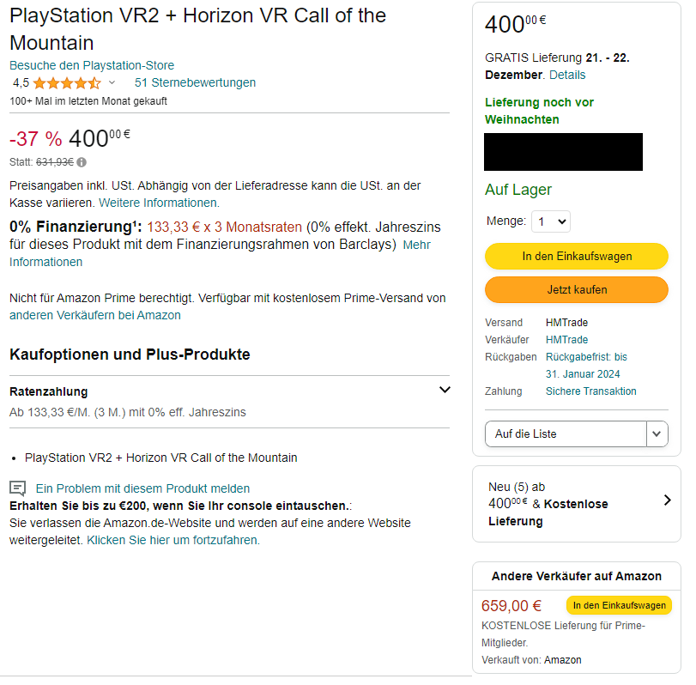The image size is (696, 685).
Task: Expand the Ratenzahlung section
Action: click(445, 390)
